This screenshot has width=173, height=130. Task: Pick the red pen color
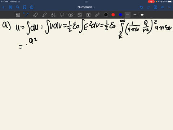(113, 15)
